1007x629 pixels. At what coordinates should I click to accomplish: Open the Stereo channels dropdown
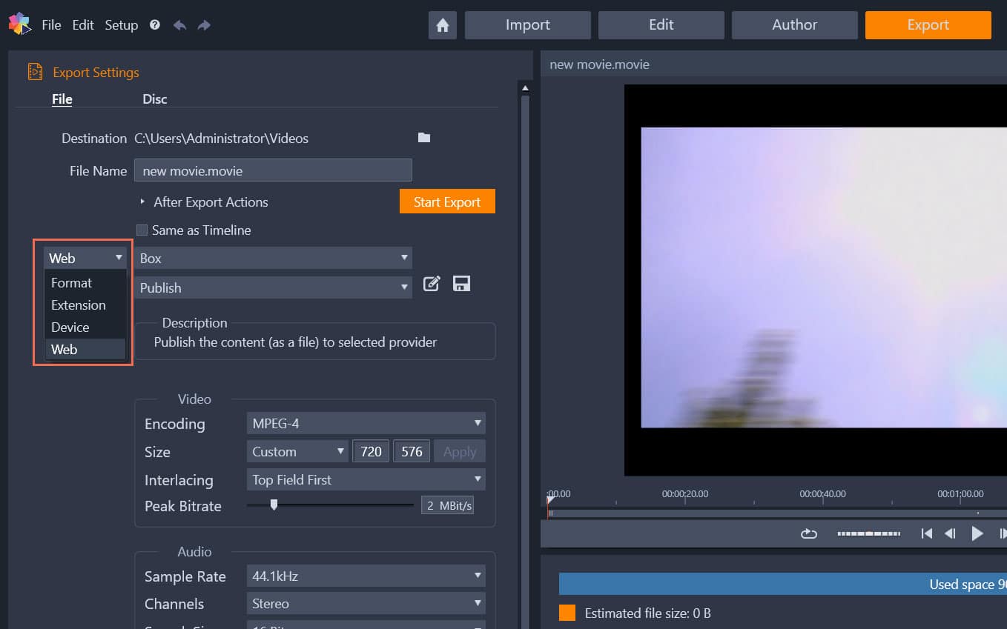coord(366,603)
